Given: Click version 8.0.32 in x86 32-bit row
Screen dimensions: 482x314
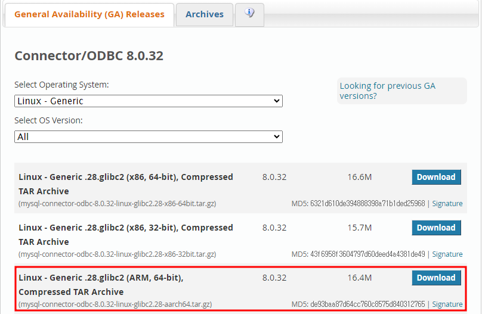Looking at the screenshot, I should 274,228.
